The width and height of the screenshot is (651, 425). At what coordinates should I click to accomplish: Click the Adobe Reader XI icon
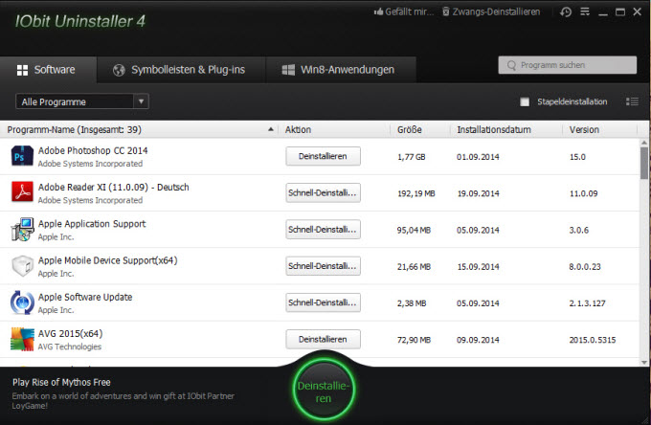(22, 193)
